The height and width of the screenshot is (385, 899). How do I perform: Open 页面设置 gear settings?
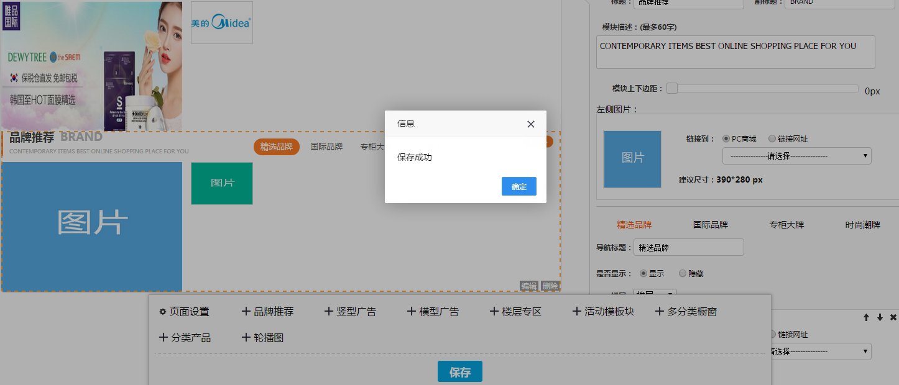[184, 312]
